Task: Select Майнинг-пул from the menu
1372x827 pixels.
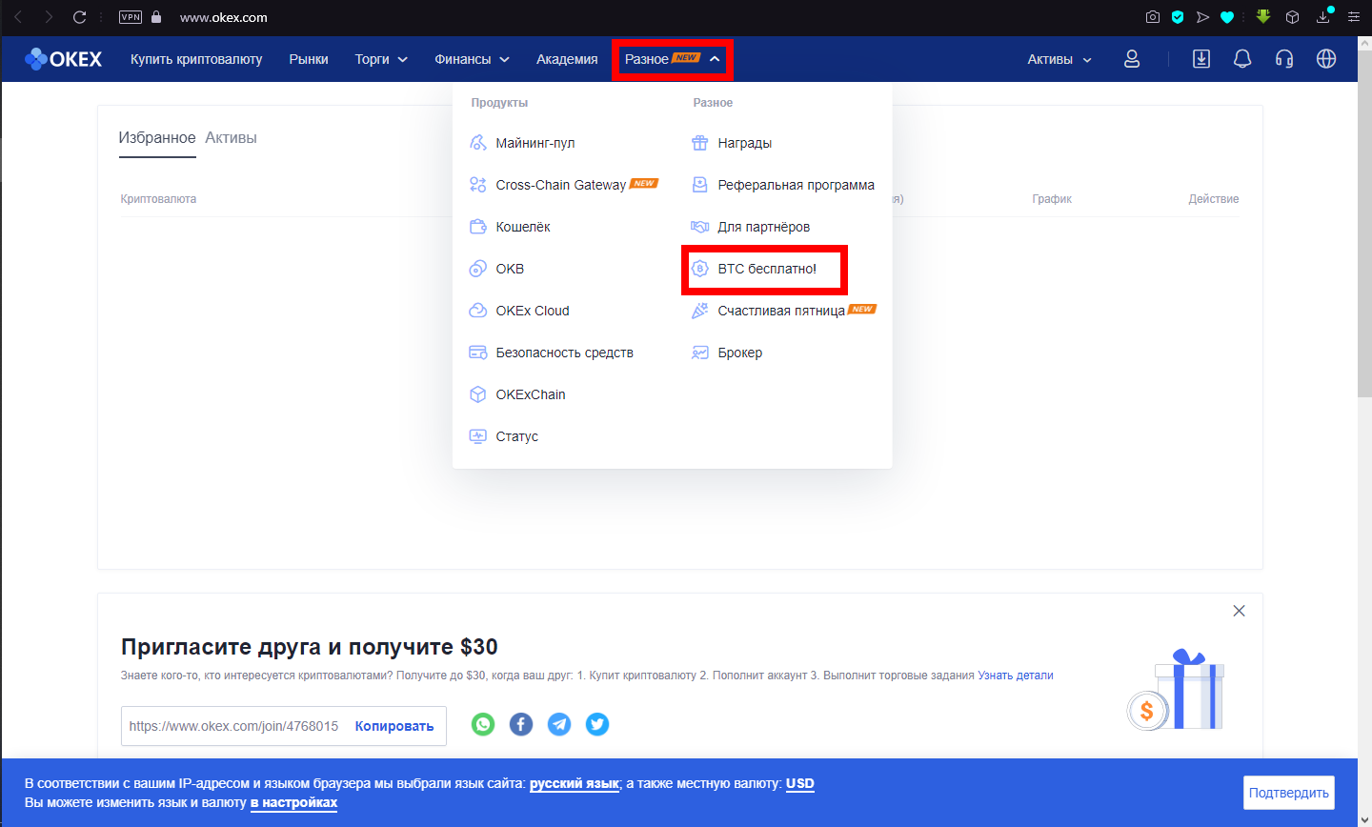Action: click(522, 143)
